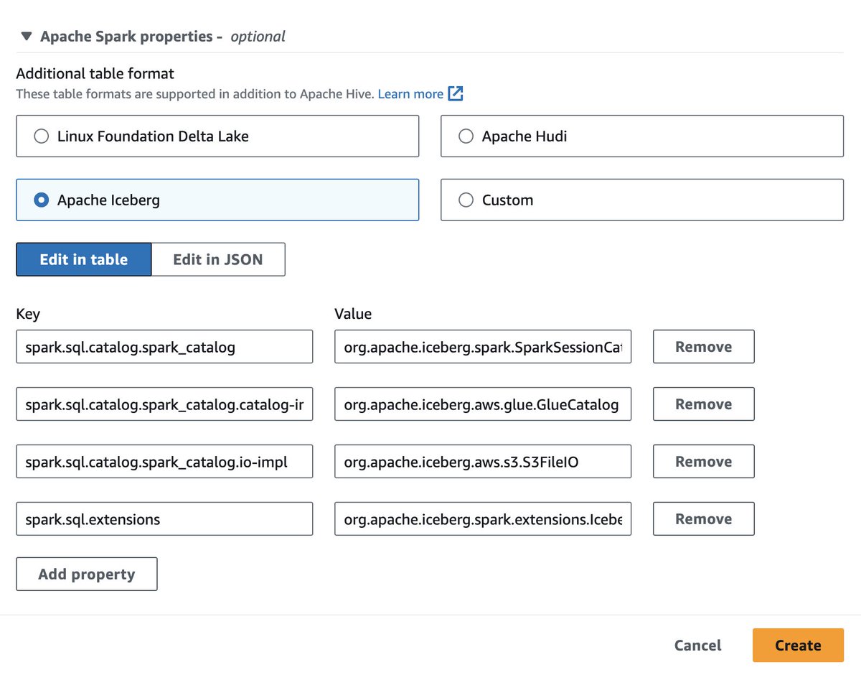Select the Custom table format option
Viewport: 861px width, 675px height.
[x=642, y=200]
